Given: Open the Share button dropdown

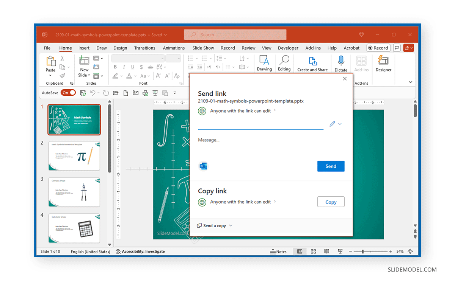Looking at the screenshot, I should point(409,48).
